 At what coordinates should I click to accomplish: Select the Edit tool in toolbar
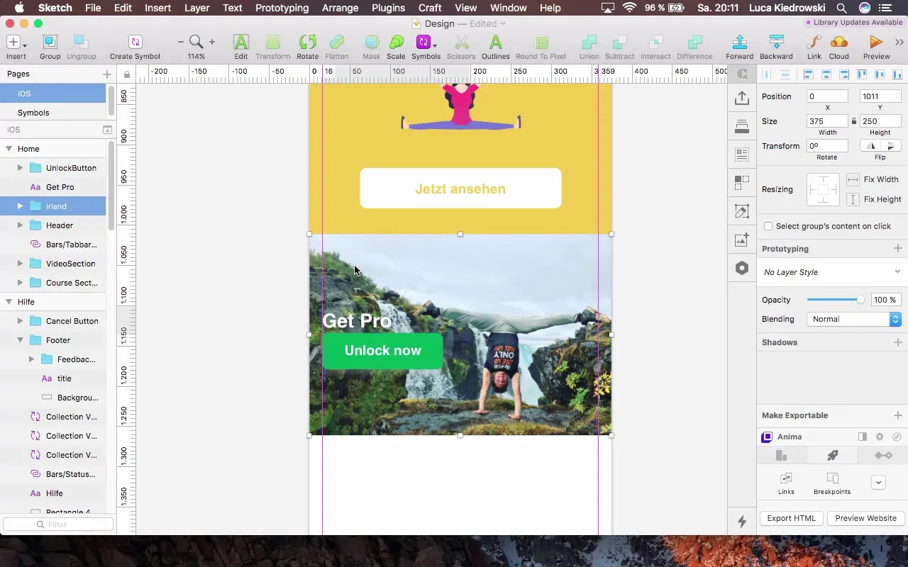pos(241,43)
